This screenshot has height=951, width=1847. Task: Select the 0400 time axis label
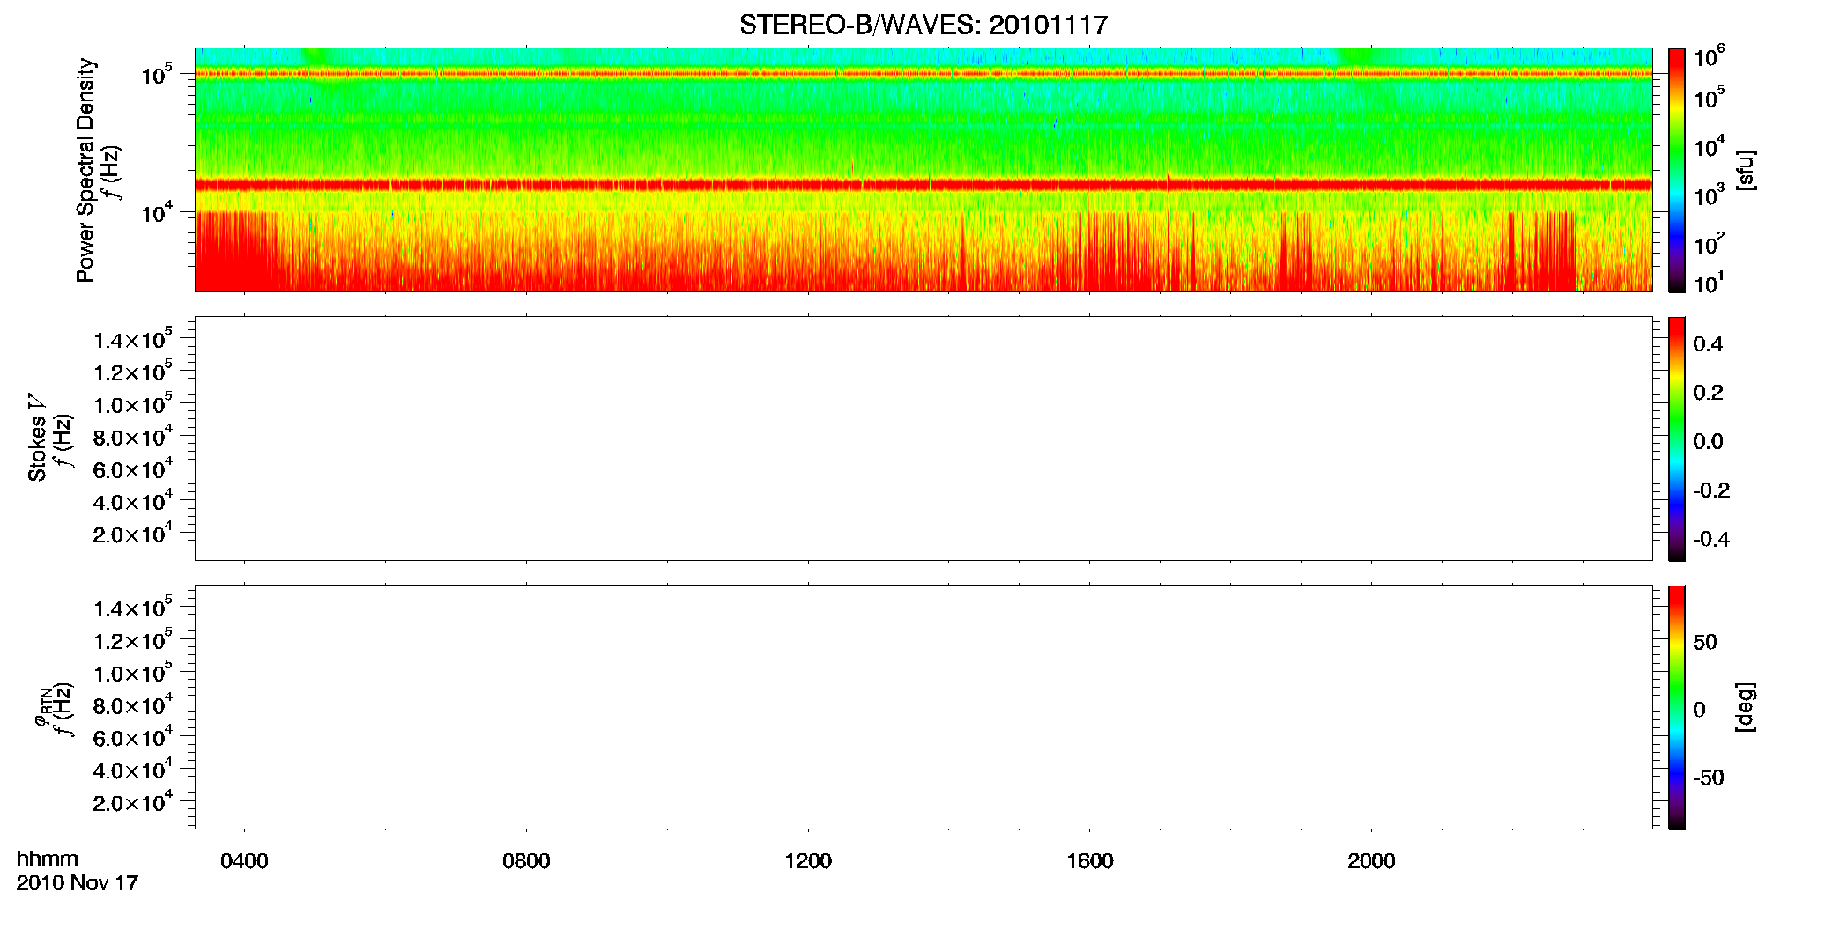tap(244, 861)
